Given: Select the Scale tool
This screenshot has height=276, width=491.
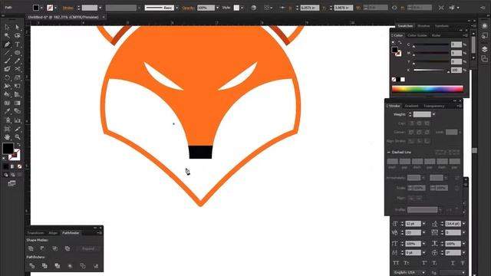Looking at the screenshot, I should click(17, 77).
